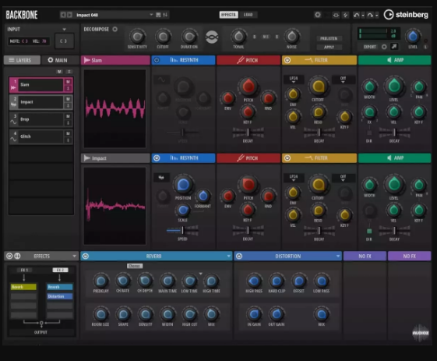
Task: Expand the Input section dropdown arrow
Action: [65, 30]
